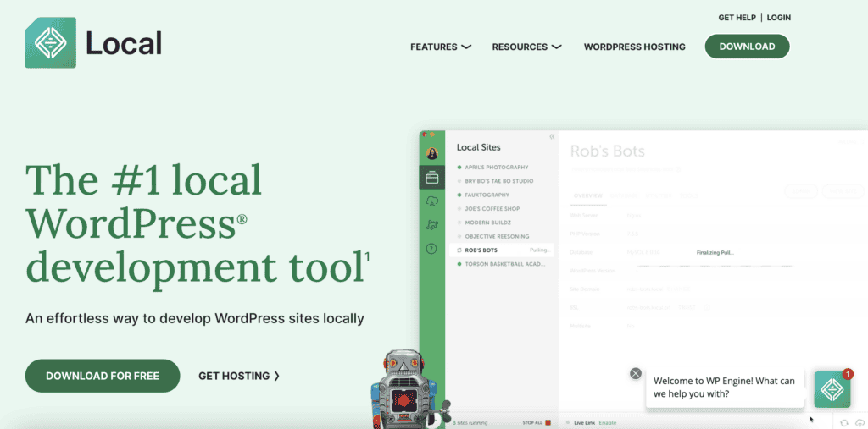Viewport: 868px width, 429px height.
Task: Click Download for Free button
Action: 103,376
